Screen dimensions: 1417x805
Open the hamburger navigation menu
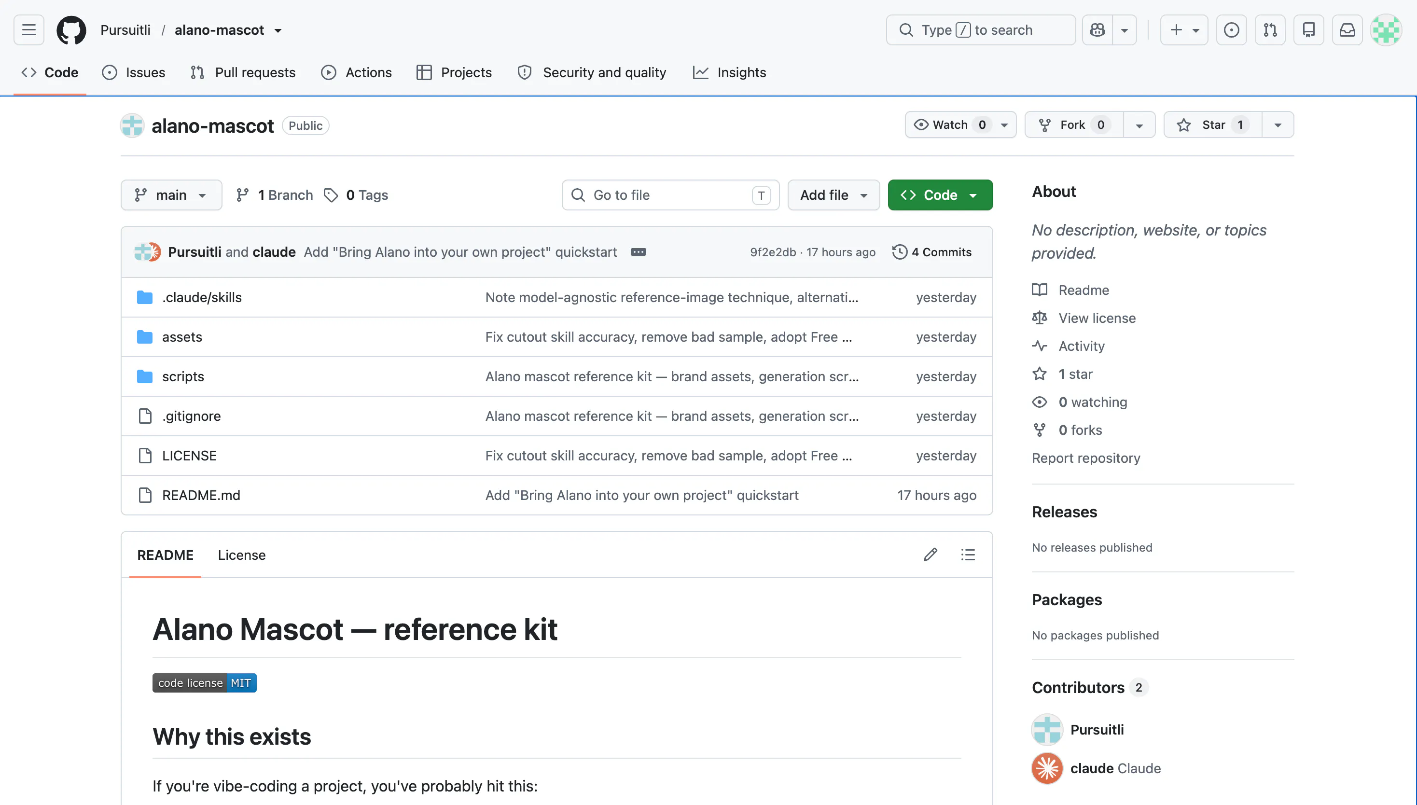pyautogui.click(x=29, y=30)
